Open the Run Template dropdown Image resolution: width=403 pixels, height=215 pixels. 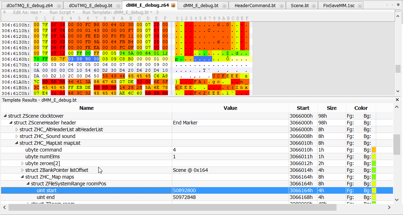118,12
